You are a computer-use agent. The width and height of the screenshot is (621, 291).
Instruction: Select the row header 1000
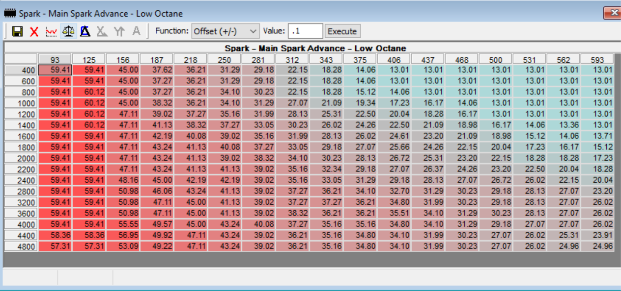[21, 103]
